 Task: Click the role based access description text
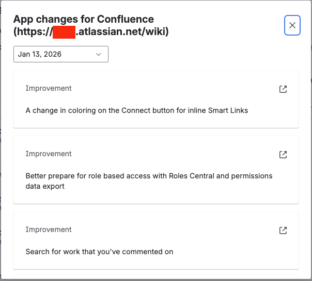(x=149, y=176)
